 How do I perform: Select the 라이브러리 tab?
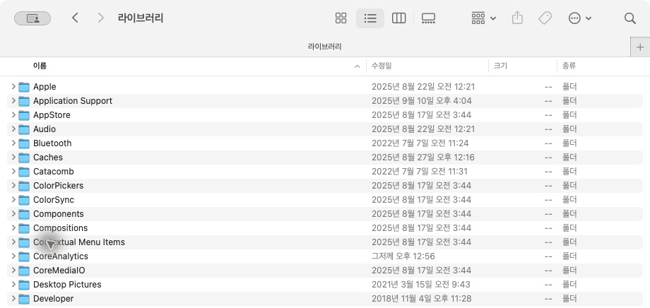click(324, 47)
